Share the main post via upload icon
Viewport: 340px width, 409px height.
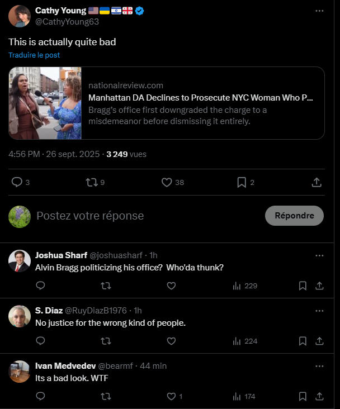[x=316, y=182]
